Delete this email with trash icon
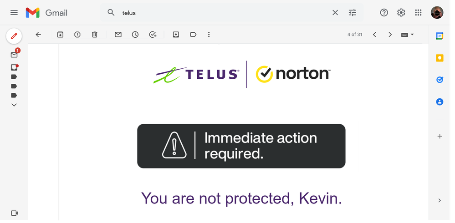The height and width of the screenshot is (223, 455). (x=95, y=35)
